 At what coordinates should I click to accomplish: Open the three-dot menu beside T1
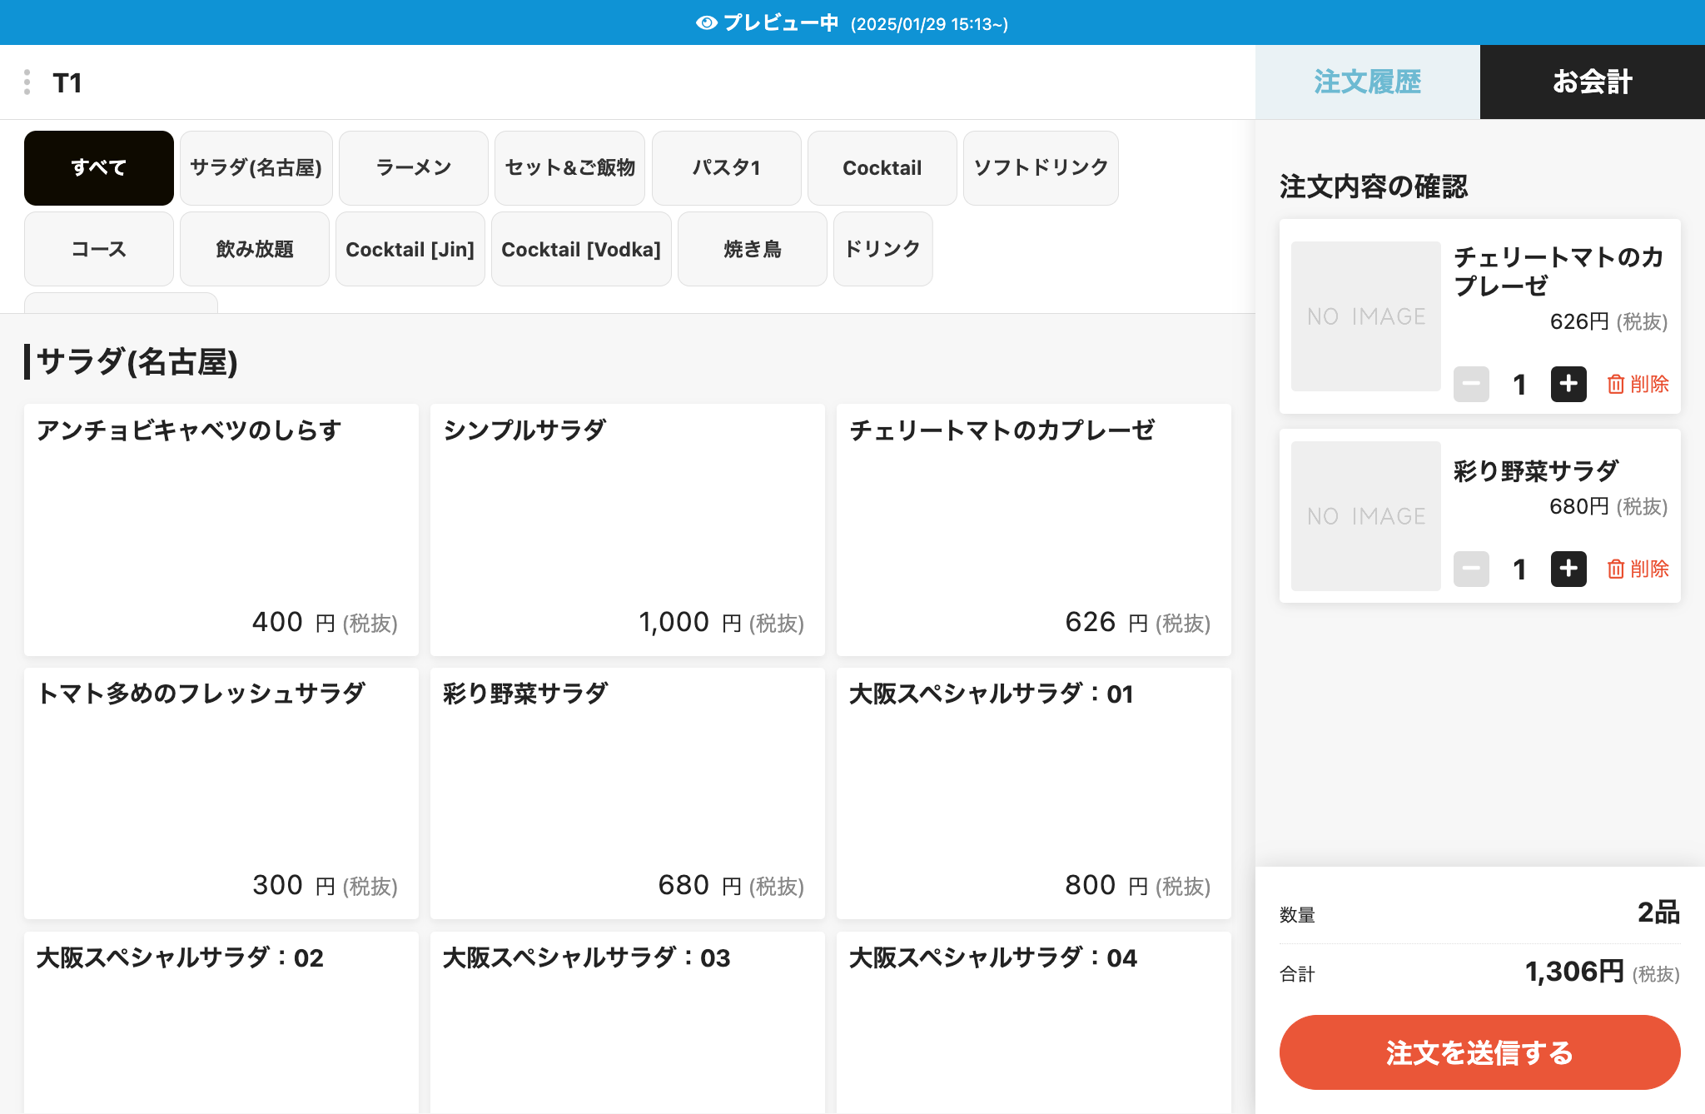pyautogui.click(x=27, y=82)
